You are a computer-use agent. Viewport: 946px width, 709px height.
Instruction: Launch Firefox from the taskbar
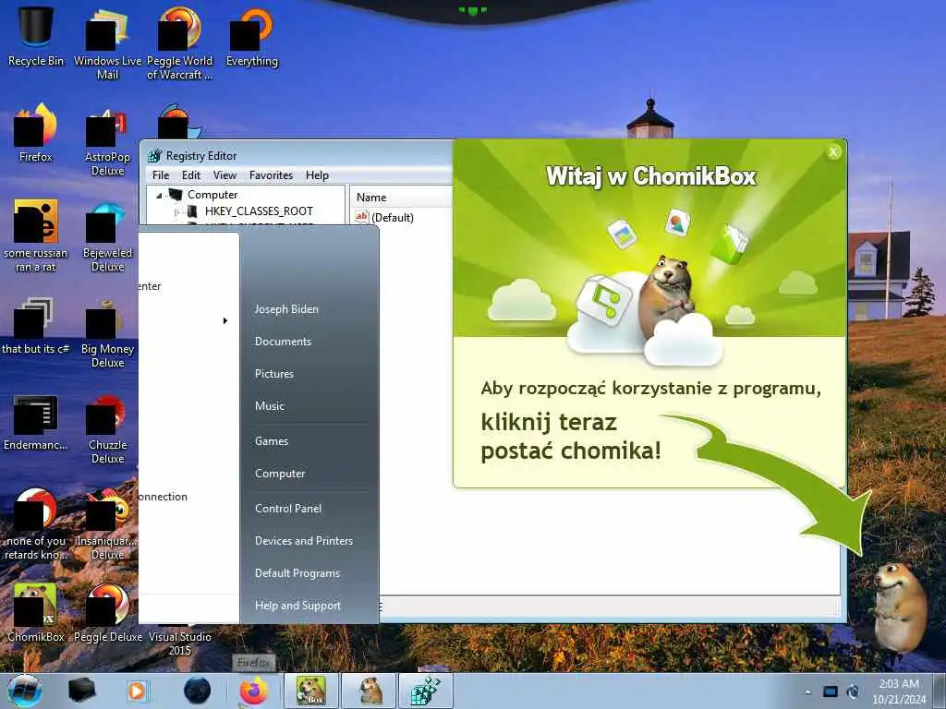[254, 691]
